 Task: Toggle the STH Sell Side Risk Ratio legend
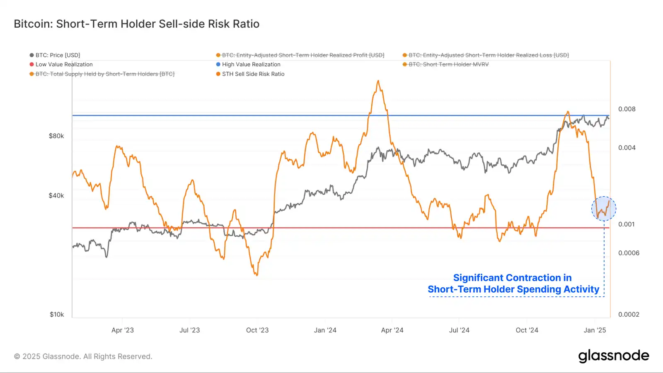pyautogui.click(x=250, y=74)
